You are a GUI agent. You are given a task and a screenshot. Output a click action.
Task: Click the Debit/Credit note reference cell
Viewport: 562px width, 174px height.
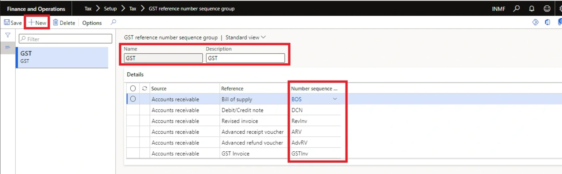coord(254,110)
